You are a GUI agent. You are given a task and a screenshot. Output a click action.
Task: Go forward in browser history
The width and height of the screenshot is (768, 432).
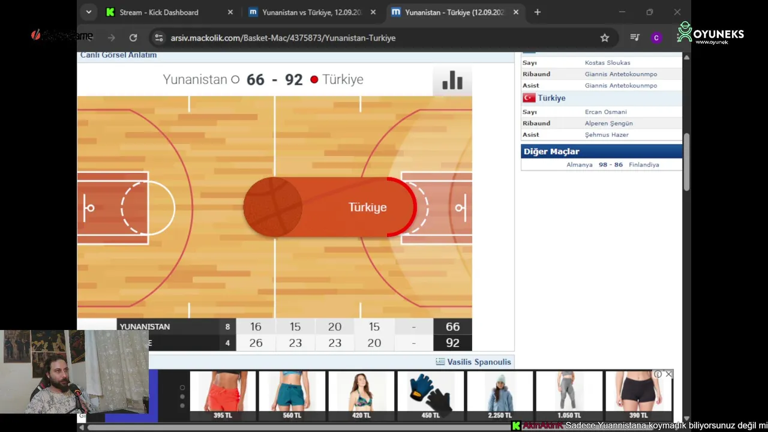[x=112, y=38]
